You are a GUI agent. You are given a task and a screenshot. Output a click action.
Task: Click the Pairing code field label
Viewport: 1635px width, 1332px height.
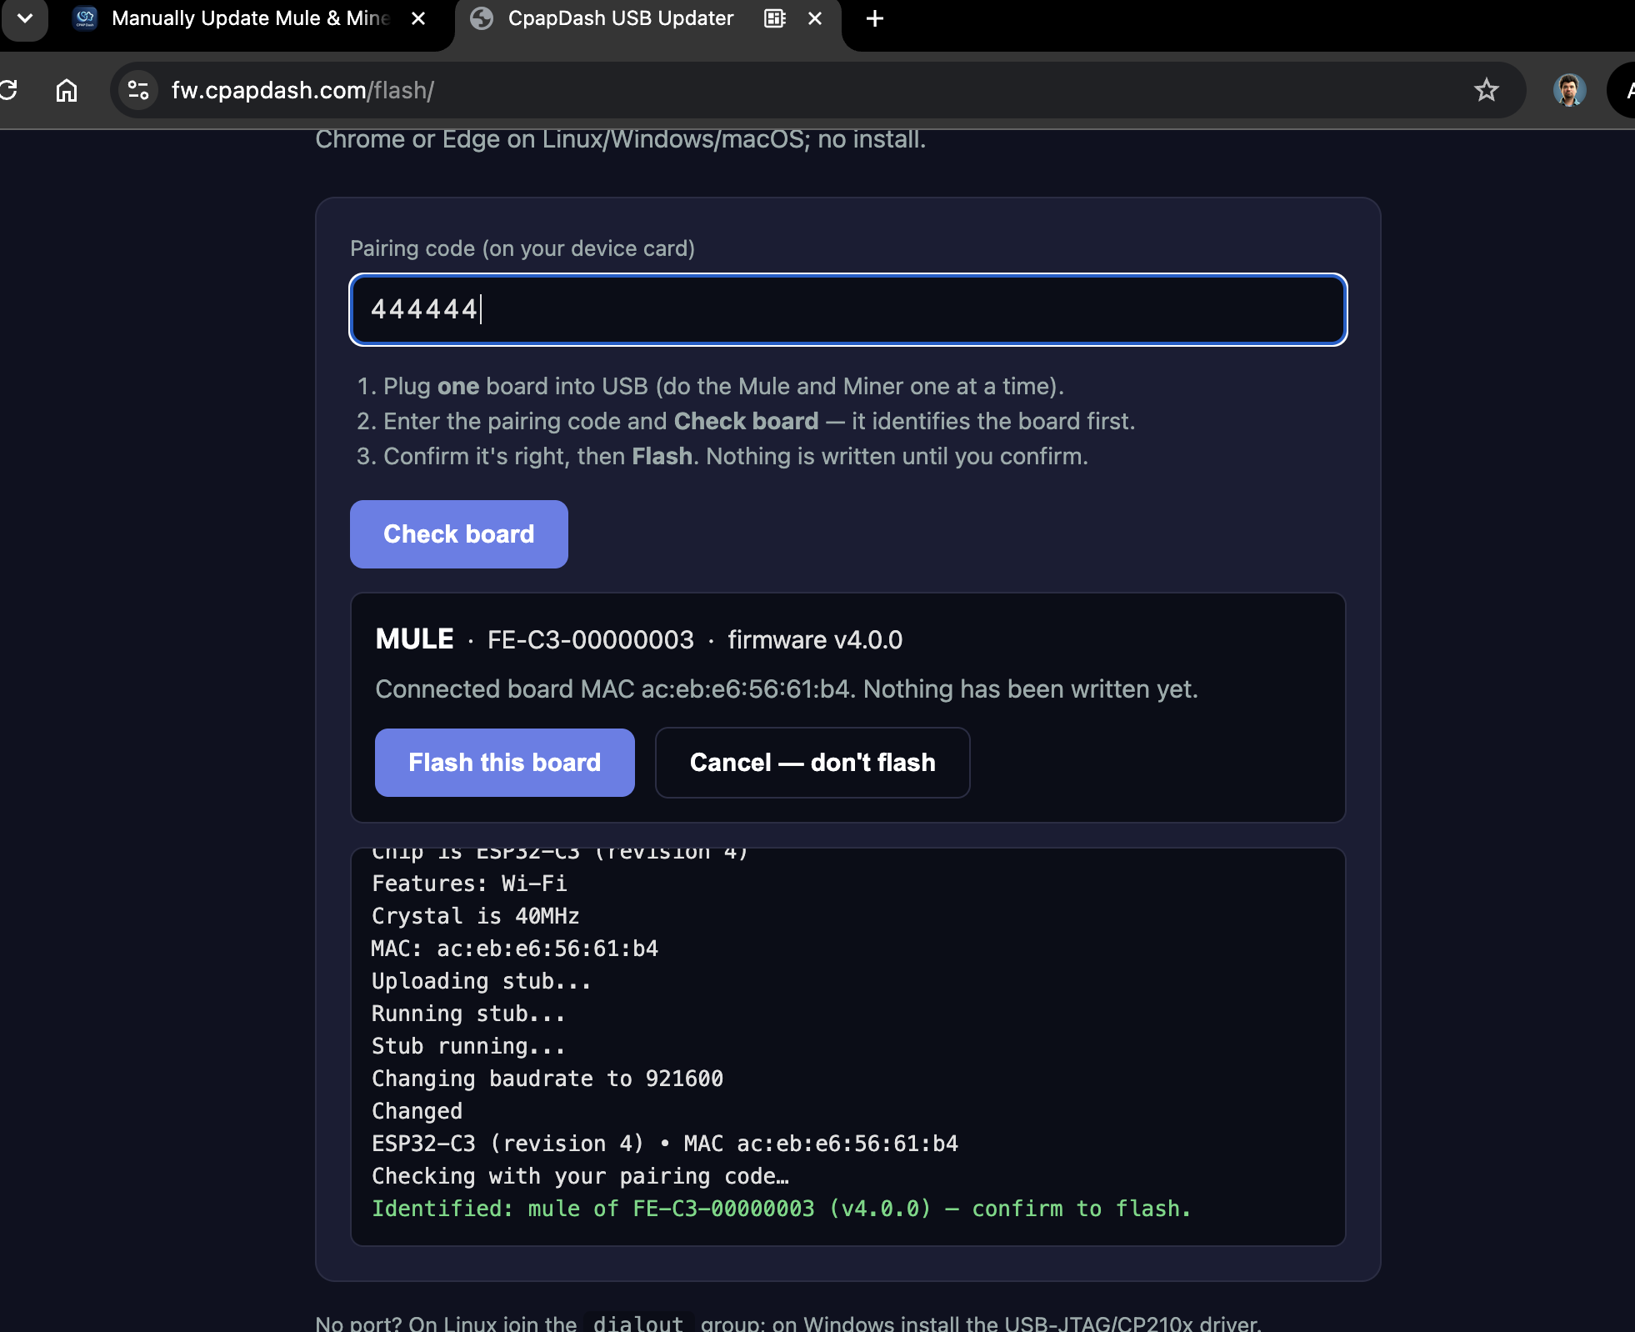[522, 248]
